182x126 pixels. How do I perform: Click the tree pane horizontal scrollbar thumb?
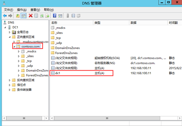pyautogui.click(x=24, y=118)
